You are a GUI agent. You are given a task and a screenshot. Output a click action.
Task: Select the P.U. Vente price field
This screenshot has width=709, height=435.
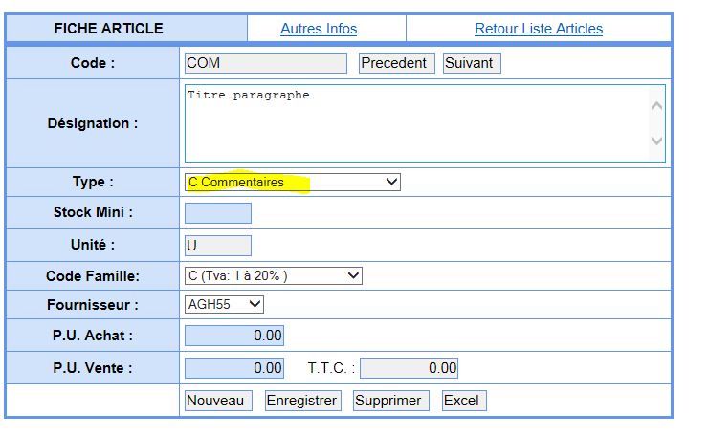click(233, 368)
